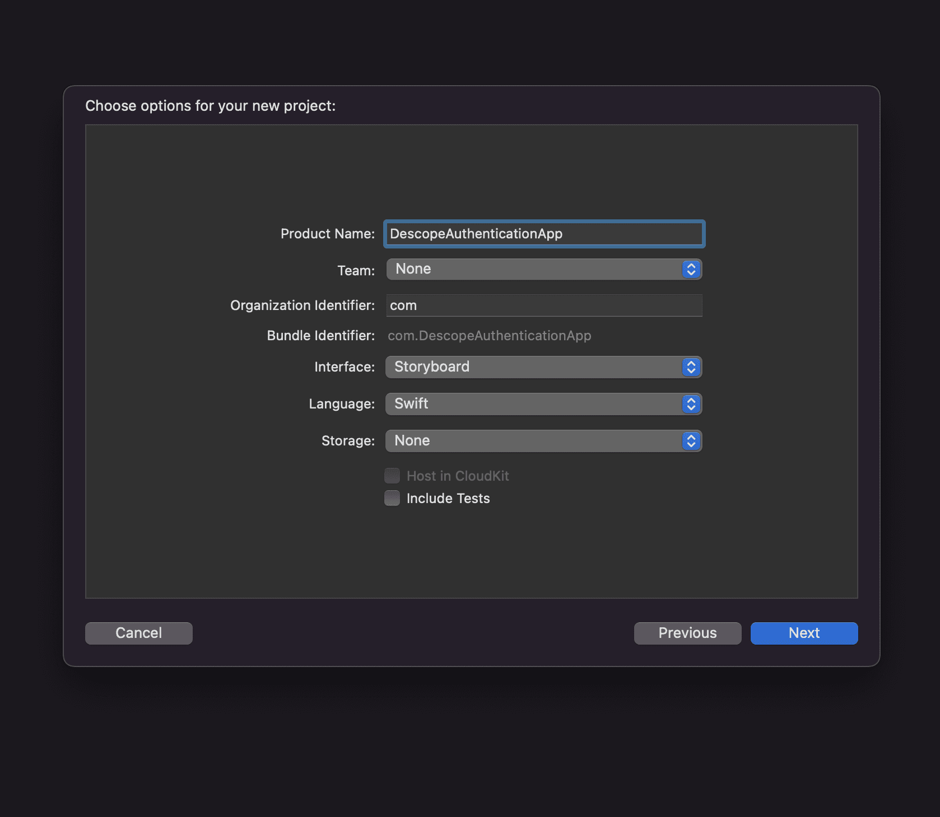This screenshot has width=940, height=817.
Task: Cancel the new project dialog
Action: point(138,633)
